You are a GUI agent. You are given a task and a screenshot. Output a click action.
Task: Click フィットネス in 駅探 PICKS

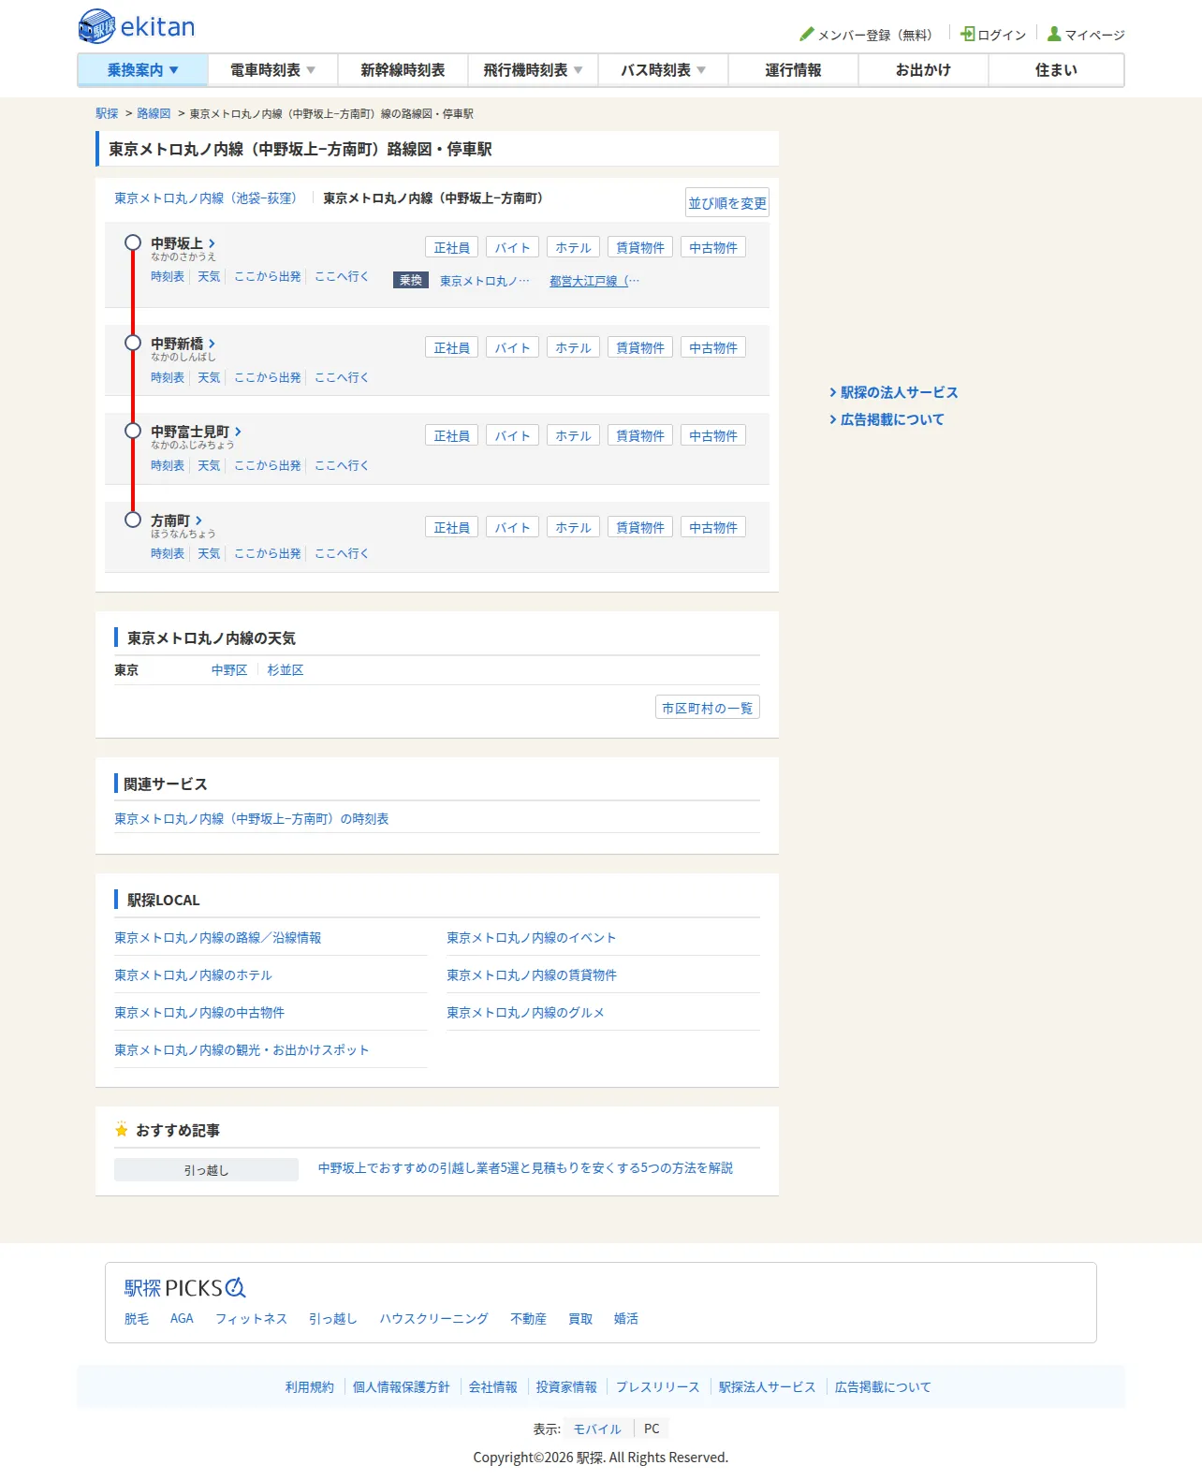click(251, 1319)
